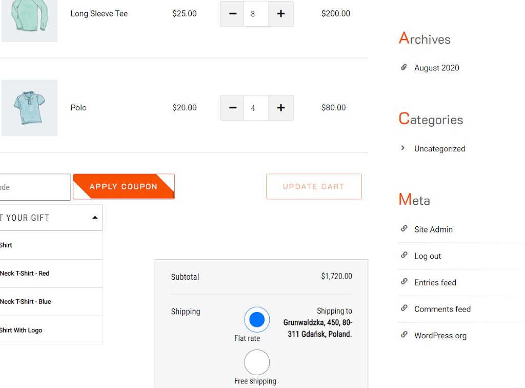Click the paperclip icon beside August 2020
Viewport: 525px width, 388px height.
coord(404,67)
